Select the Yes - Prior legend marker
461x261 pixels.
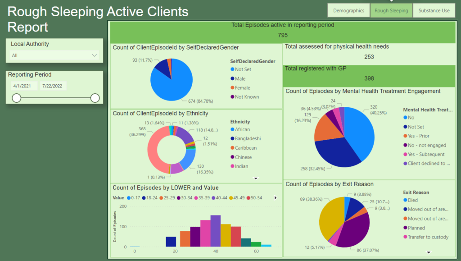[x=405, y=136]
